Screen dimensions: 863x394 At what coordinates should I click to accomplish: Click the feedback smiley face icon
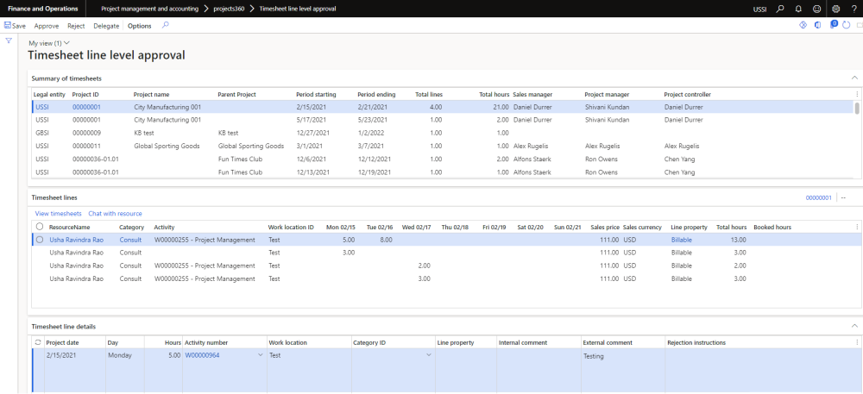click(816, 9)
